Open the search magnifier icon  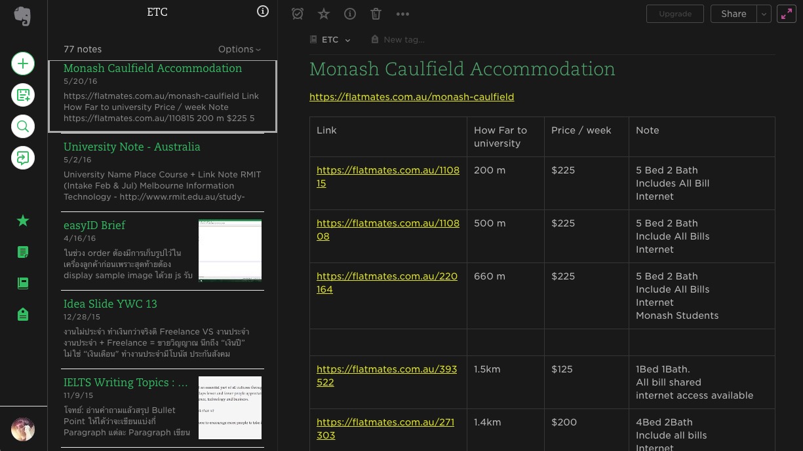click(23, 126)
